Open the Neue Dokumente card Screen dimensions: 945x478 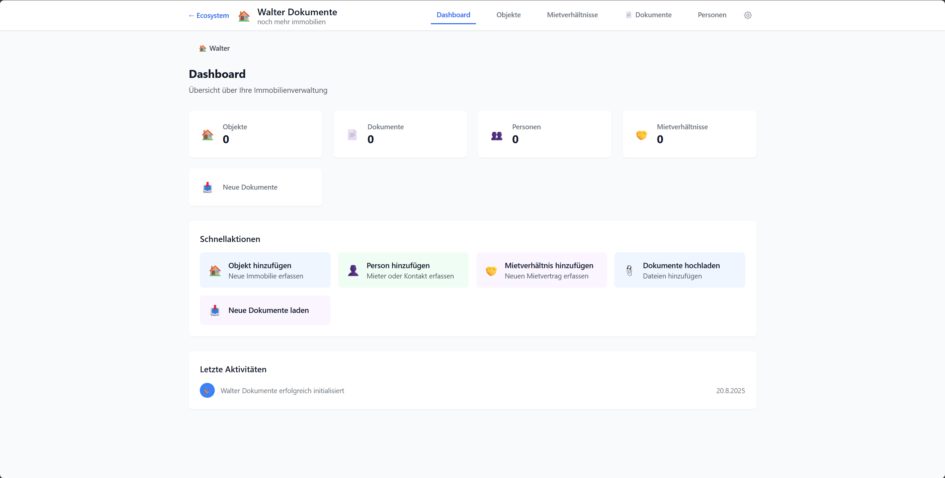[256, 188]
